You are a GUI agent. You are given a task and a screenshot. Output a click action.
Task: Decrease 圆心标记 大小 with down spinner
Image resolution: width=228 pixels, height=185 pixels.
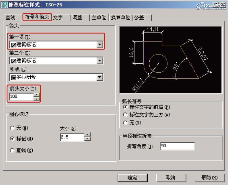[87, 139]
